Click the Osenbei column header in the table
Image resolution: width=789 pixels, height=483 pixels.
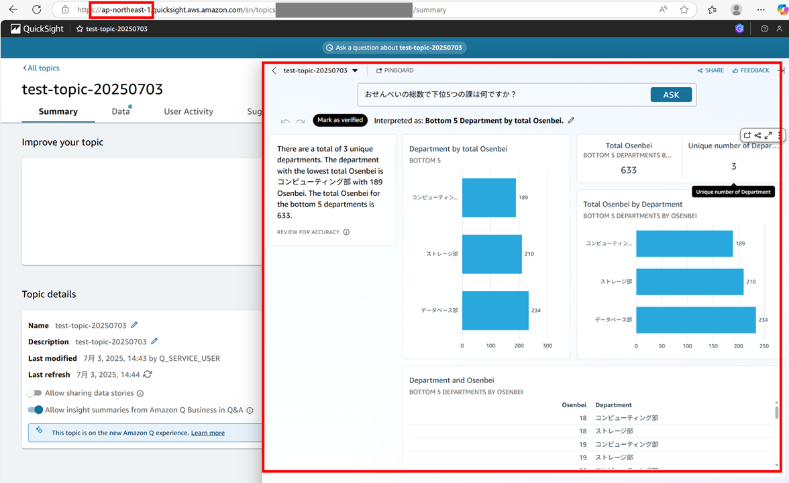click(x=574, y=405)
